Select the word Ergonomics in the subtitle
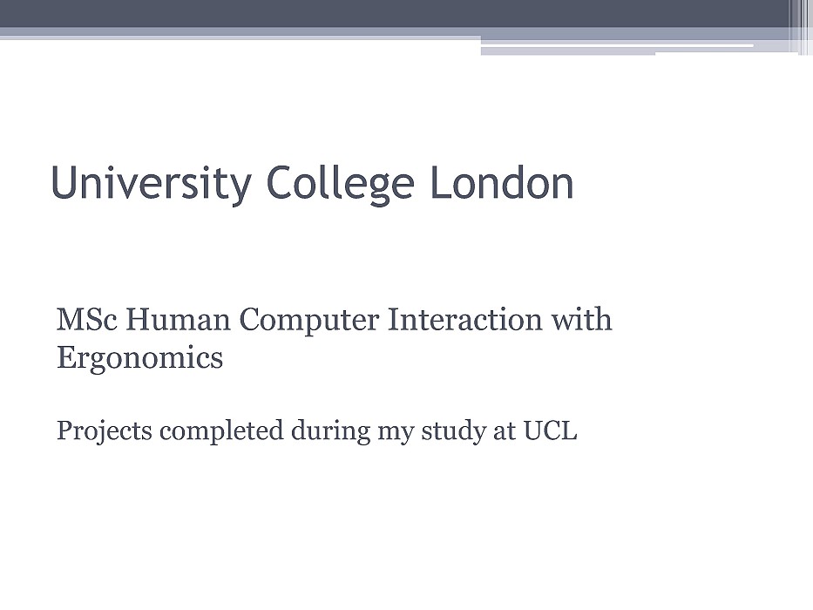813x610 pixels. click(x=139, y=358)
